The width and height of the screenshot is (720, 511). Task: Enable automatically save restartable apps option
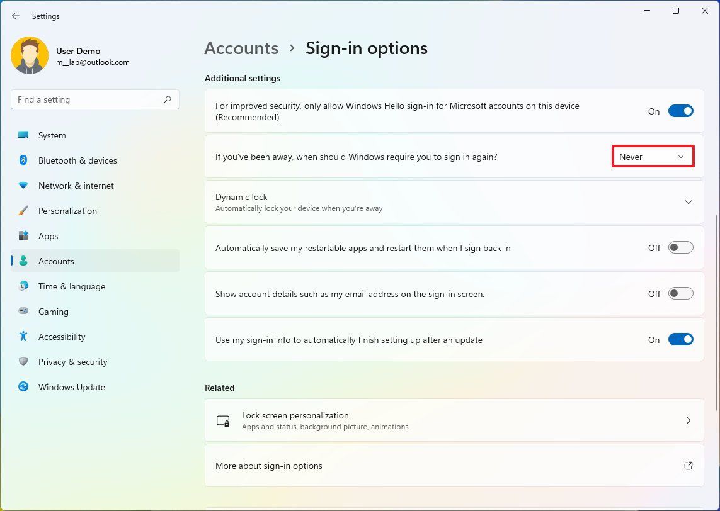coord(680,247)
